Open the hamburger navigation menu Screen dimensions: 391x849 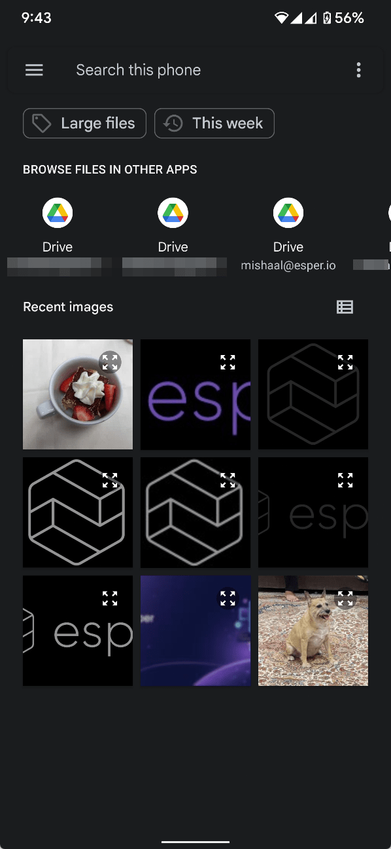(x=34, y=70)
